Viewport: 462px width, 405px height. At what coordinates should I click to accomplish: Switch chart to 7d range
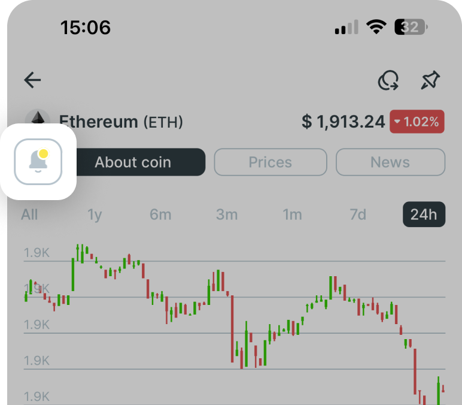[x=358, y=214]
